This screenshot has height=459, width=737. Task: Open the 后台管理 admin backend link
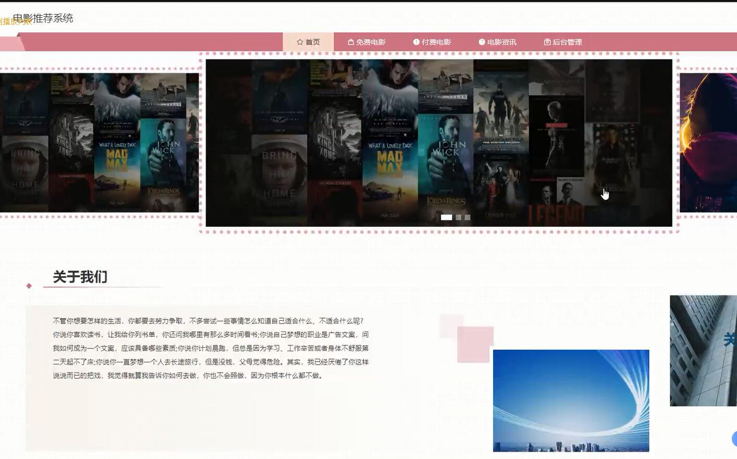(x=563, y=42)
